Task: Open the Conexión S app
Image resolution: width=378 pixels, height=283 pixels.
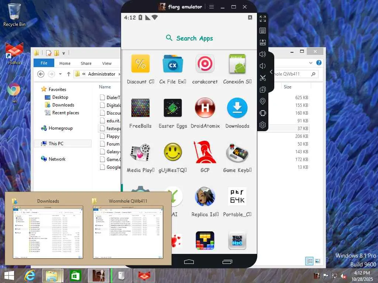Action: [237, 69]
